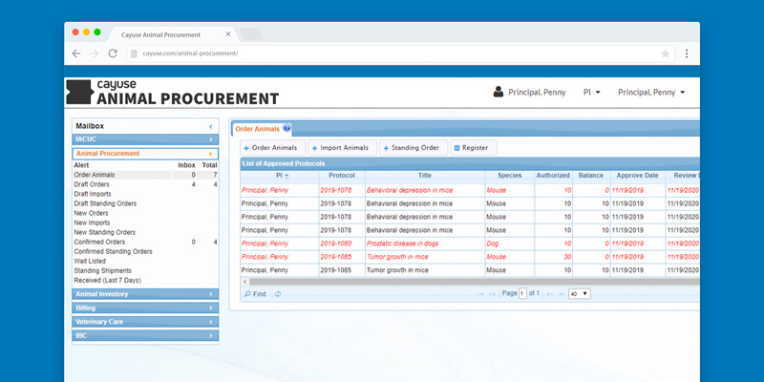Expand the Animal Inventory section

coord(145,294)
